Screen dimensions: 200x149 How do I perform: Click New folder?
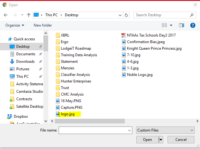click(x=43, y=25)
